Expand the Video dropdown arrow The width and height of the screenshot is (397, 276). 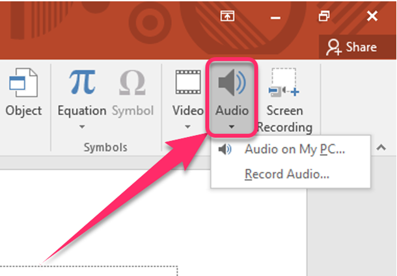(187, 127)
